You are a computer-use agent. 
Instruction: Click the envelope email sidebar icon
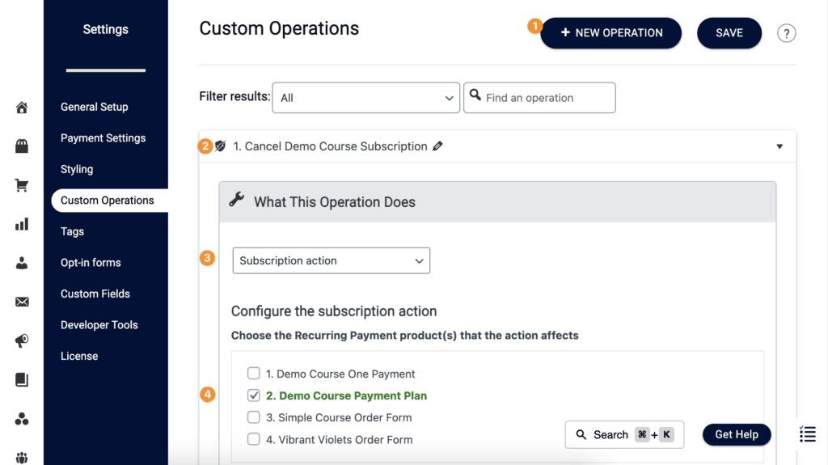pos(22,302)
